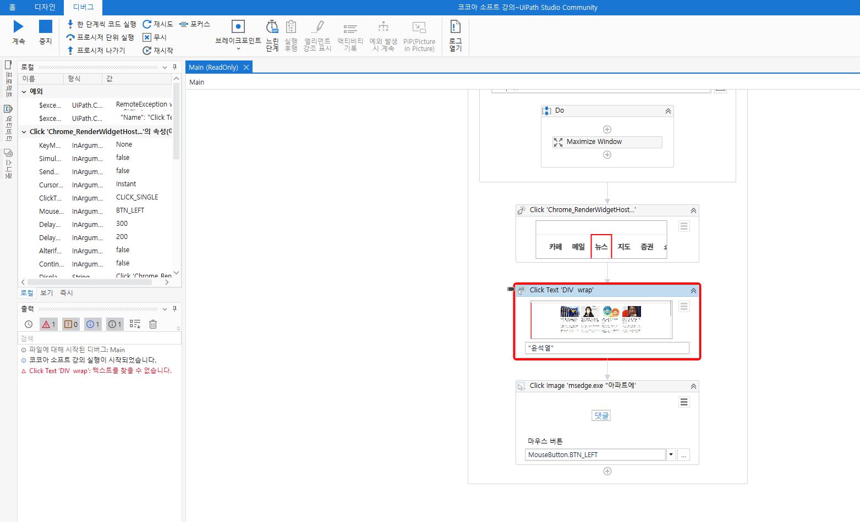This screenshot has width=860, height=522.
Task: Open the MouseButton.BTN_LEFT dropdown arrow
Action: point(671,455)
